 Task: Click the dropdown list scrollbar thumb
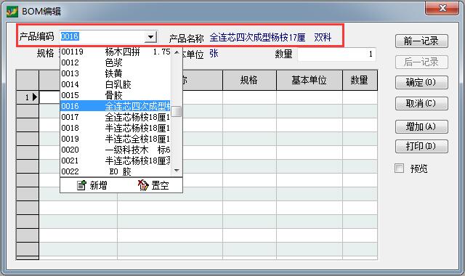(177, 111)
